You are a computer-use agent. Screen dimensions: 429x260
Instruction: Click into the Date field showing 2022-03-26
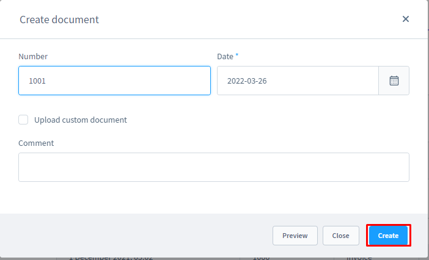click(x=298, y=81)
